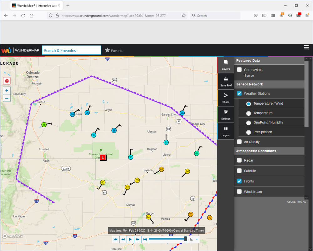Select the Precipitation radio option
This screenshot has width=313, height=251.
click(x=249, y=132)
